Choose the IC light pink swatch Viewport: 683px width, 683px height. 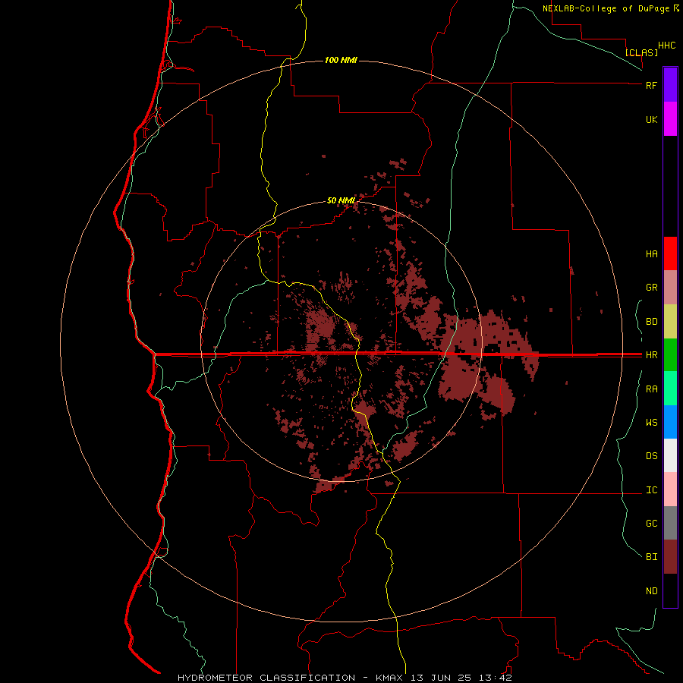point(670,489)
